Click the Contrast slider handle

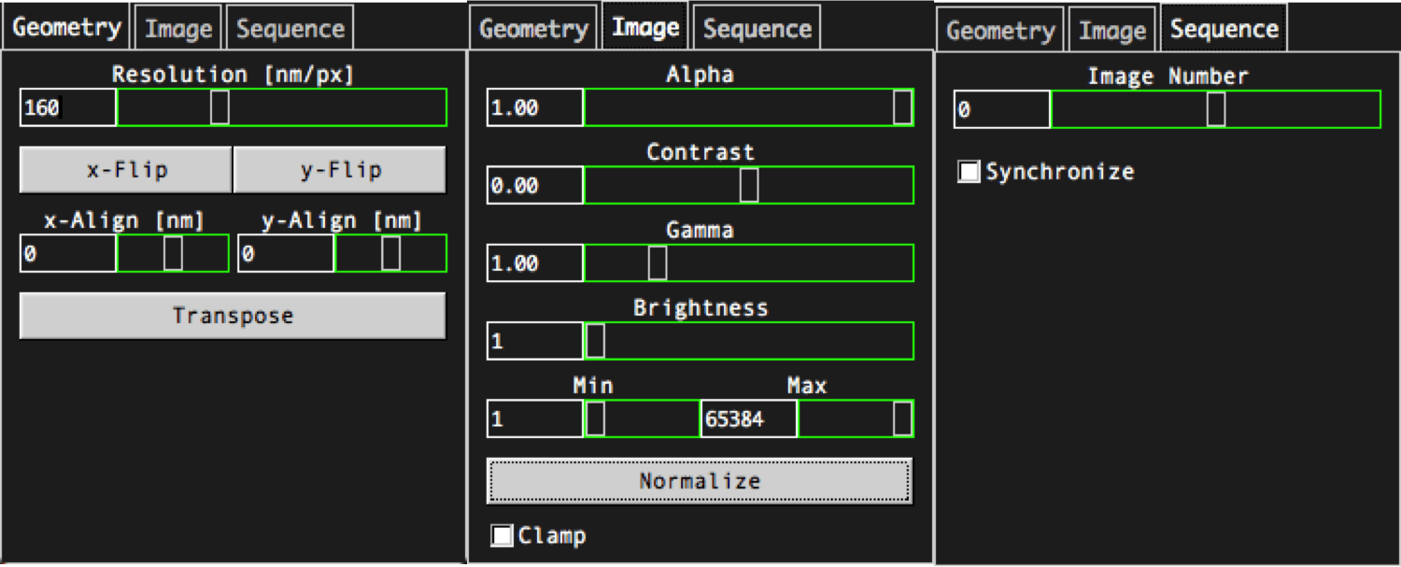pyautogui.click(x=748, y=185)
